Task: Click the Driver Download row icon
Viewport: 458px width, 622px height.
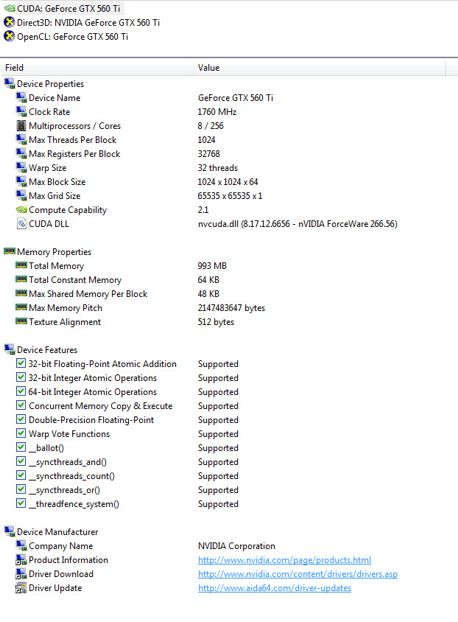Action: 21,573
